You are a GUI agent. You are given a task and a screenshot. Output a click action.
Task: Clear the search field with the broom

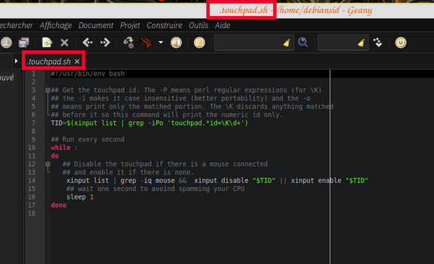click(287, 42)
